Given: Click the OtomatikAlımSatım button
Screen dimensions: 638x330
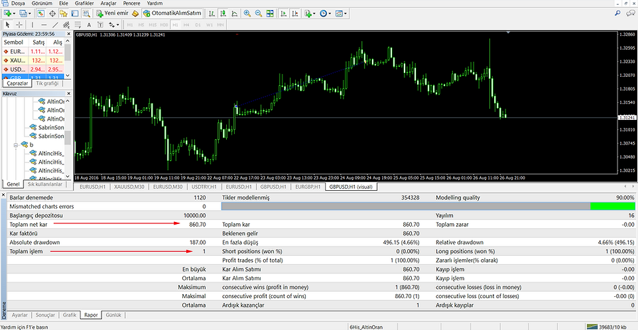Looking at the screenshot, I should coord(172,13).
